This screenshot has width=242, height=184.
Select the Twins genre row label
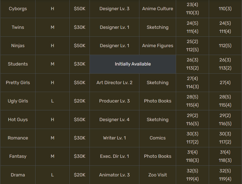[18, 27]
